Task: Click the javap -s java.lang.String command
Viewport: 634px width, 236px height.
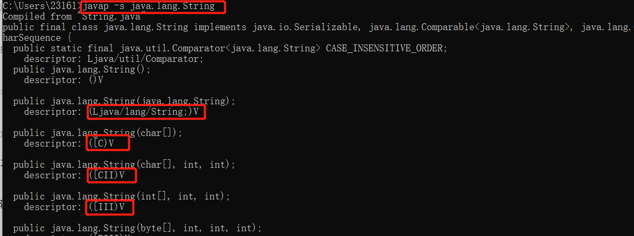Action: pos(149,7)
